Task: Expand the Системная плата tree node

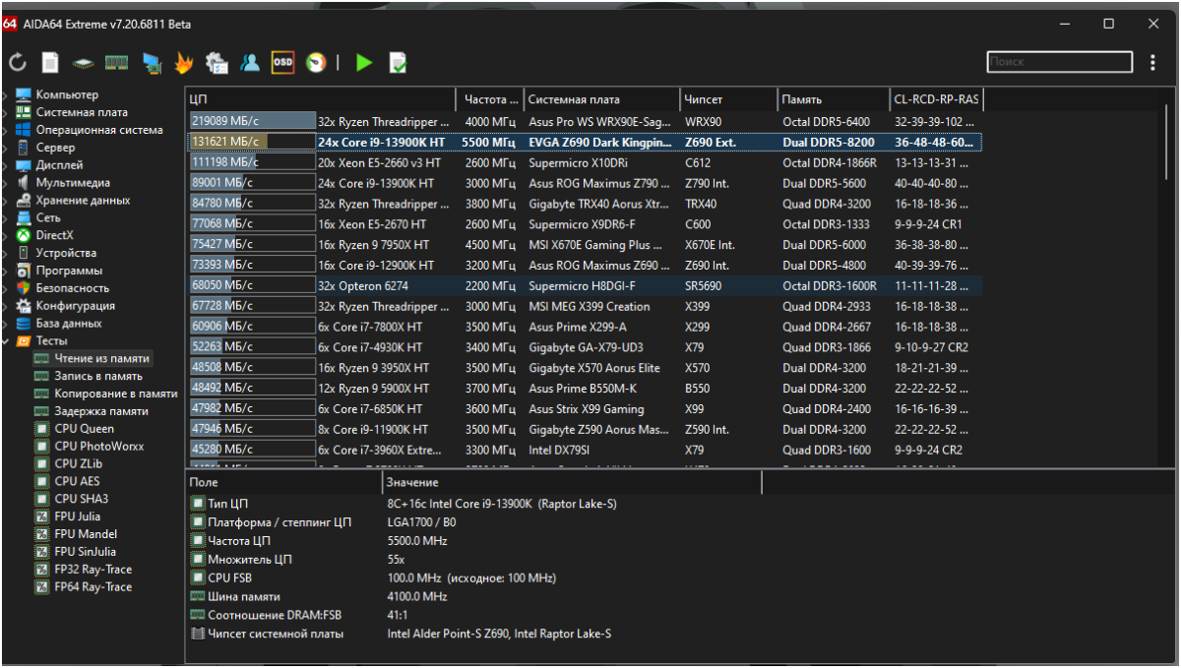Action: click(6, 113)
